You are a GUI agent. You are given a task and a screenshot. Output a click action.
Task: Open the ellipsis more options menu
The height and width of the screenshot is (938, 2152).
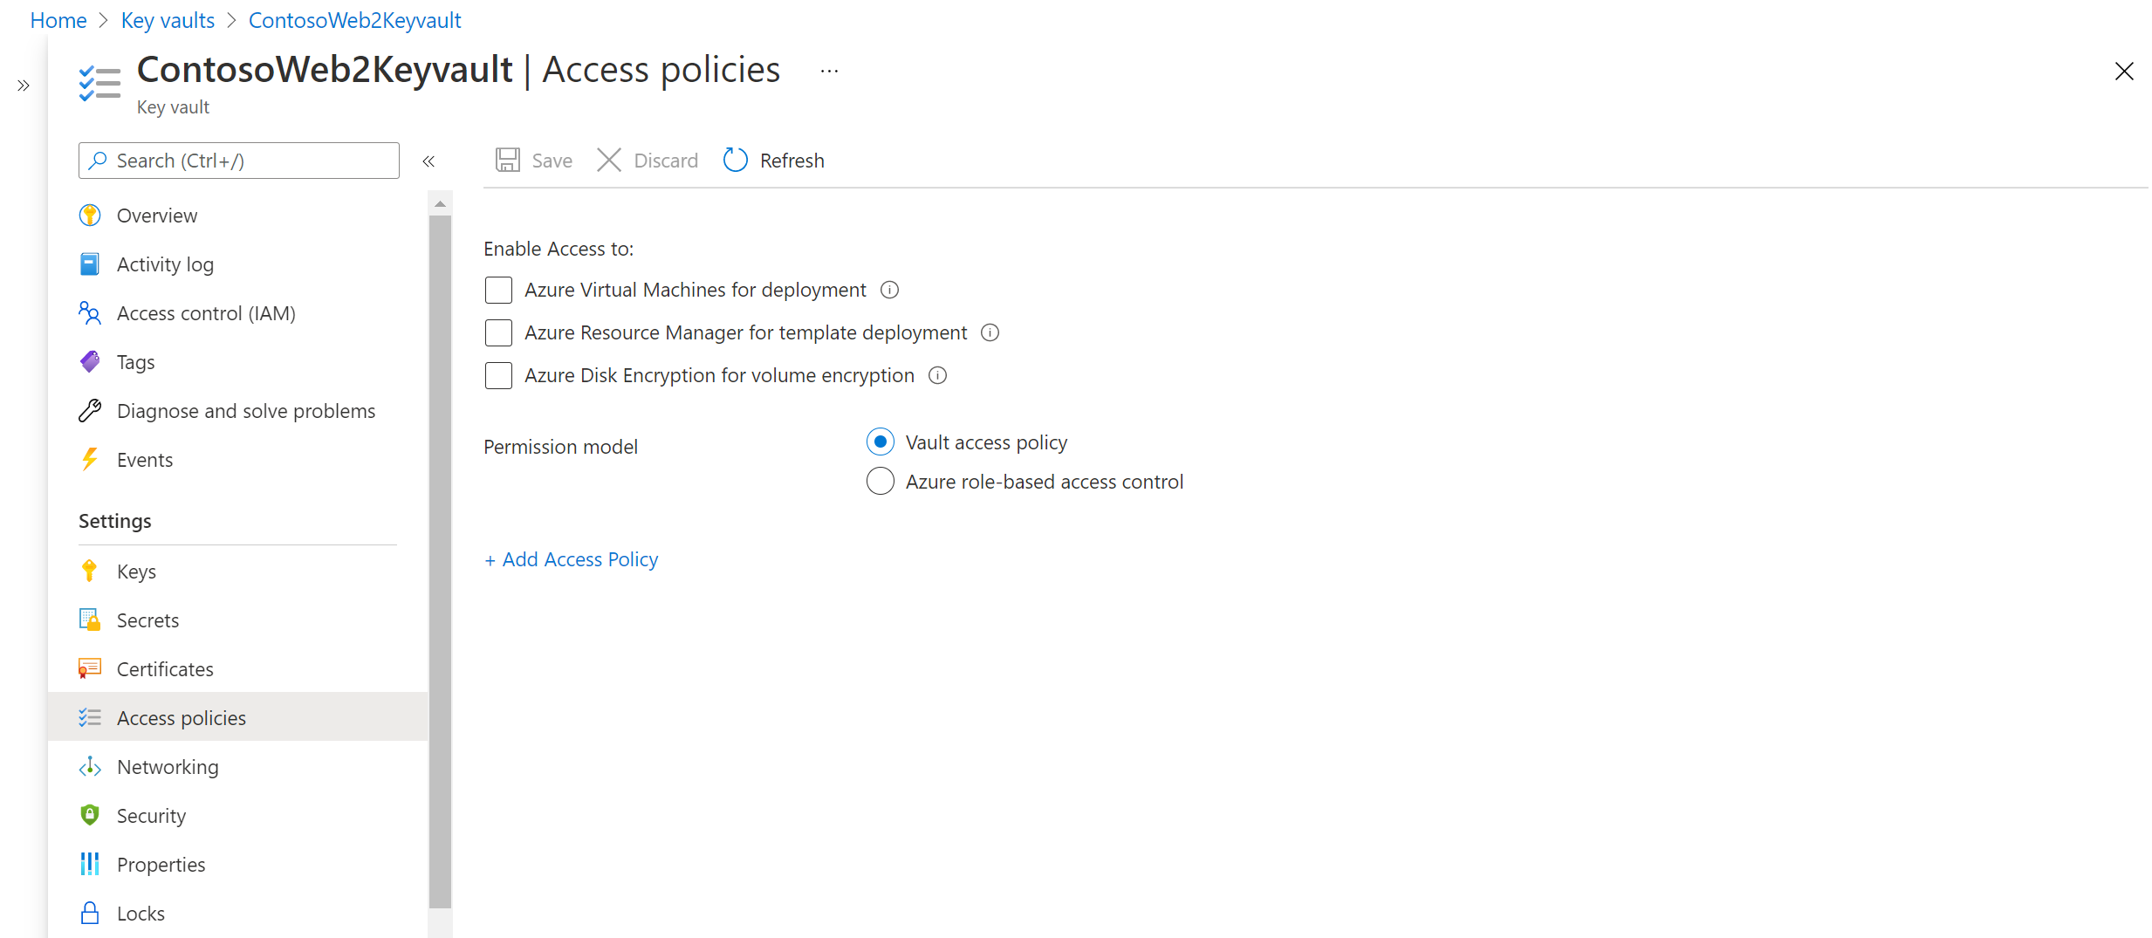[829, 71]
